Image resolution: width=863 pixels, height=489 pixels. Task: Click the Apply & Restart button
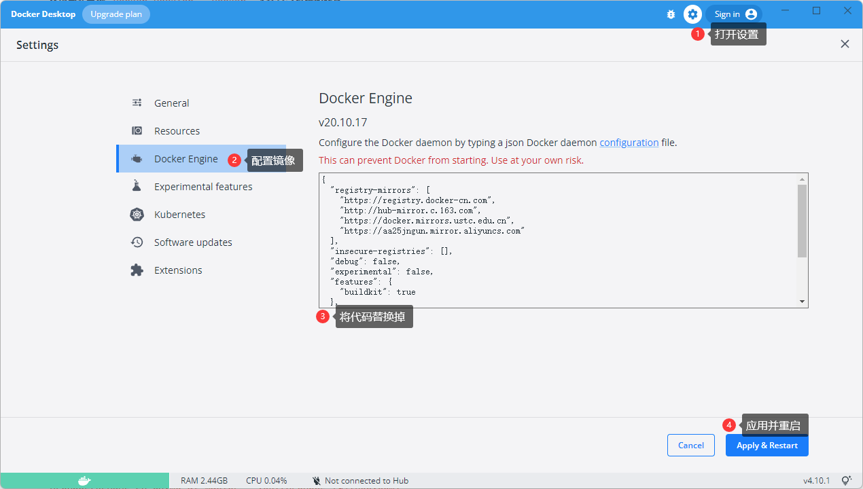click(x=767, y=446)
